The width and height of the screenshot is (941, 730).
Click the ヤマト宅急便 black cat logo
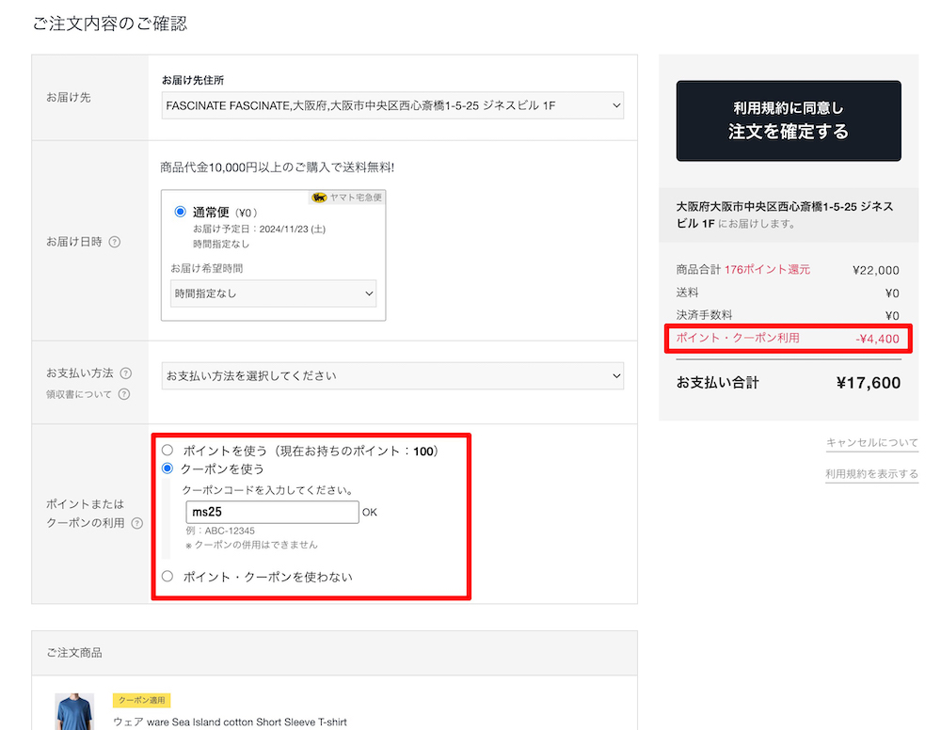[x=319, y=198]
